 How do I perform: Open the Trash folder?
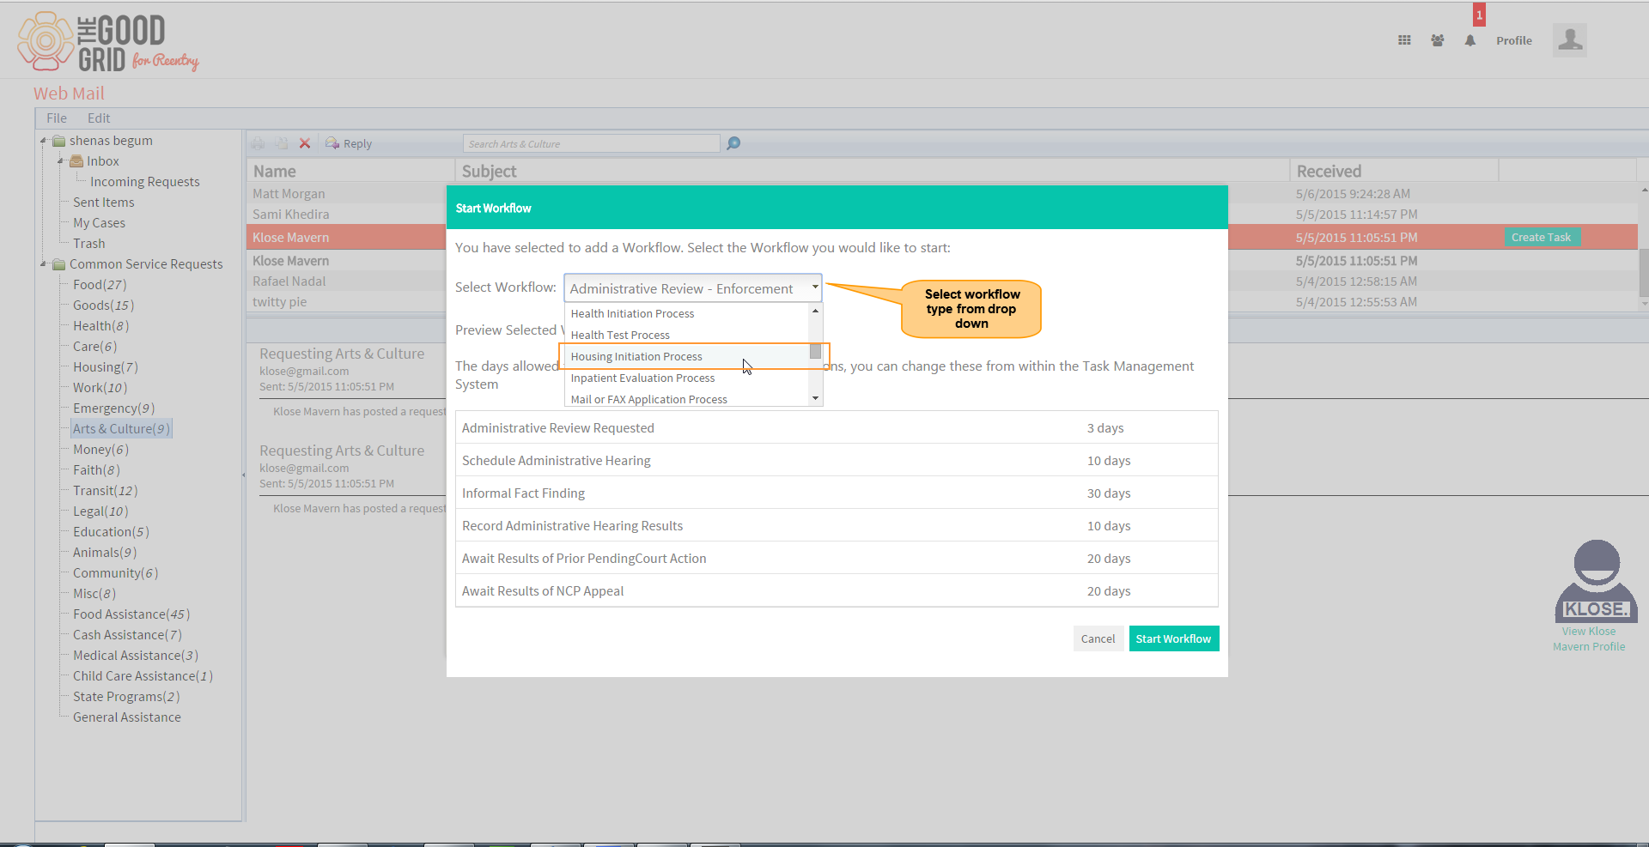[x=89, y=244]
